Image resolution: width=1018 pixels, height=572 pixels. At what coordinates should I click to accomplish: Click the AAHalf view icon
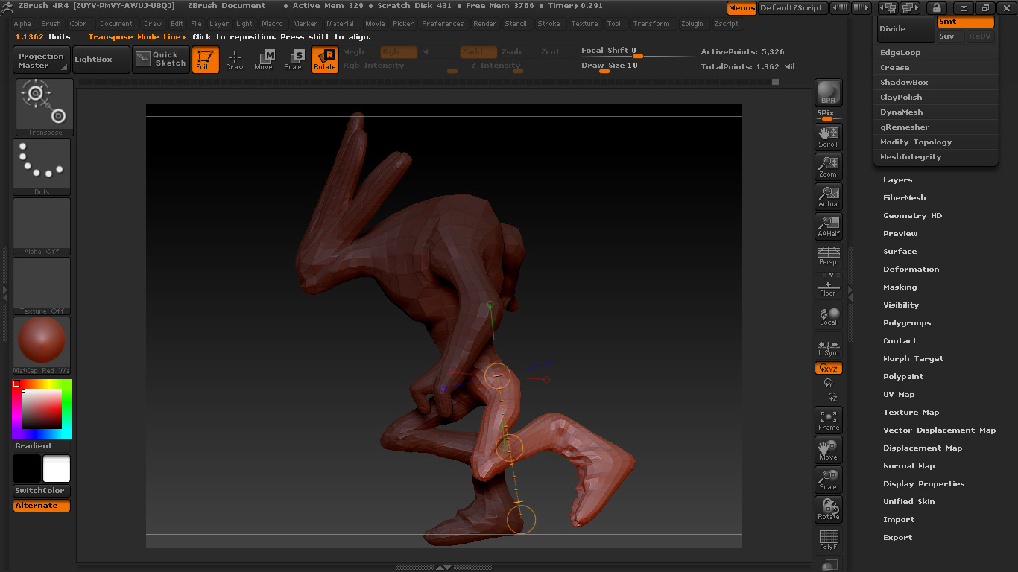tap(828, 226)
